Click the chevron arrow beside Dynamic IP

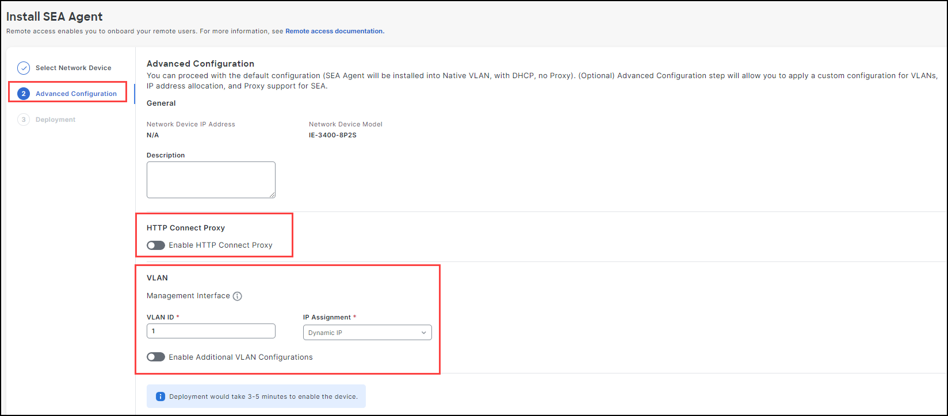(424, 333)
